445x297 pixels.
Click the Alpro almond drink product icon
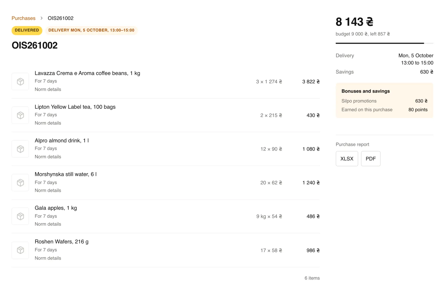(20, 149)
